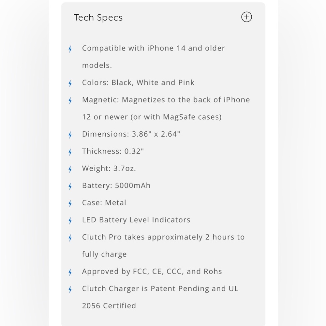Click lightning bolt beside Thickness line
This screenshot has height=326, width=326.
coord(70,152)
